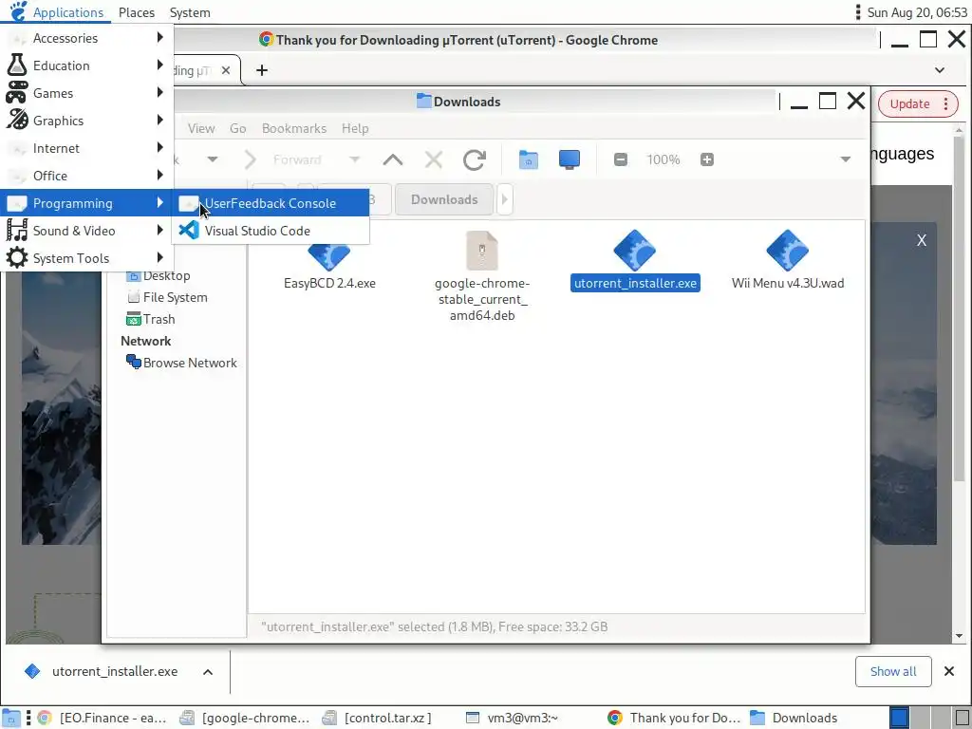
Task: Open Chrome's three-dot menu beside Update
Action: [x=946, y=103]
